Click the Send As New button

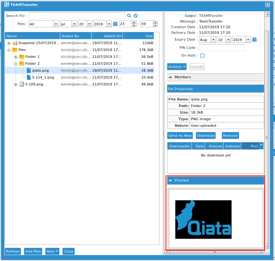180,136
